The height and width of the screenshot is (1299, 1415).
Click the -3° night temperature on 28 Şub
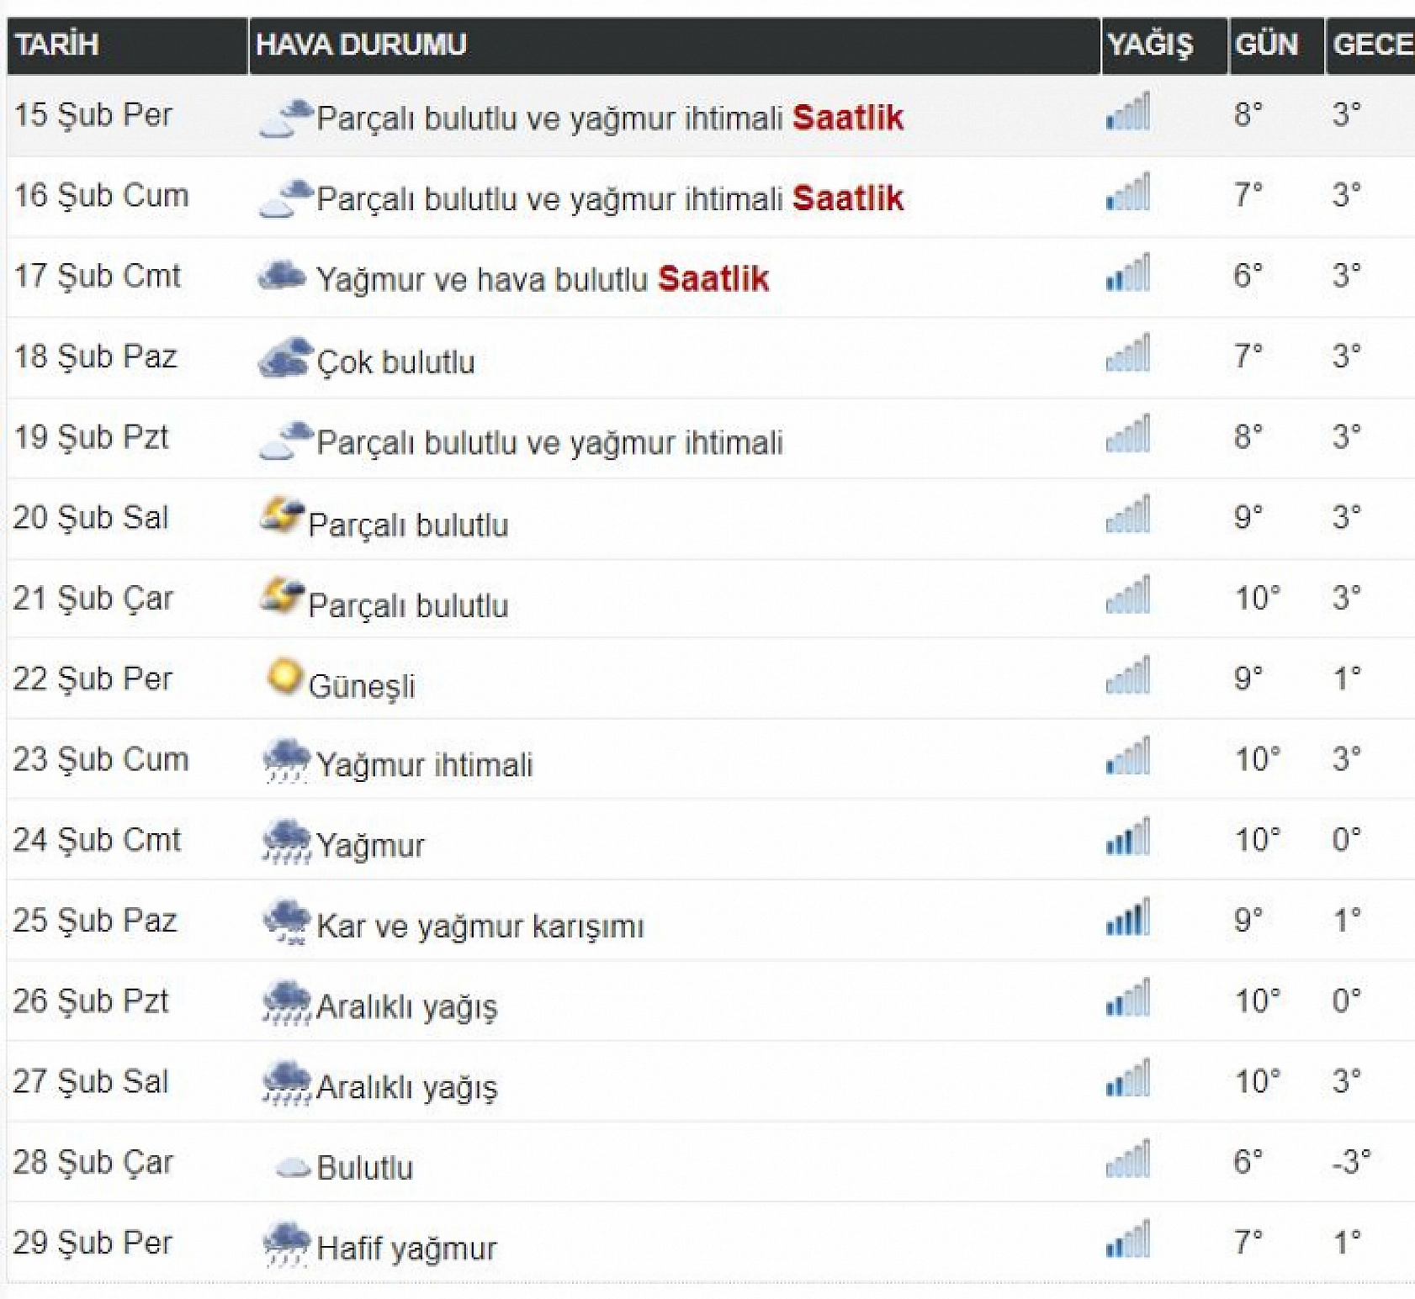click(x=1351, y=1161)
